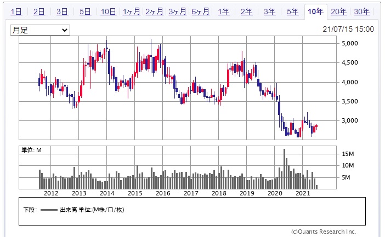Click the 2012 year axis label

(x=51, y=193)
